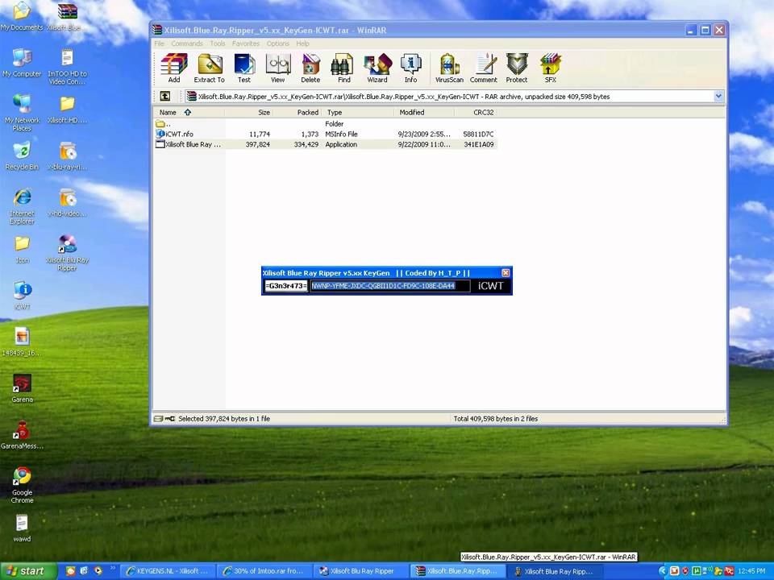Click the Start button
This screenshot has width=774, height=580.
point(28,571)
